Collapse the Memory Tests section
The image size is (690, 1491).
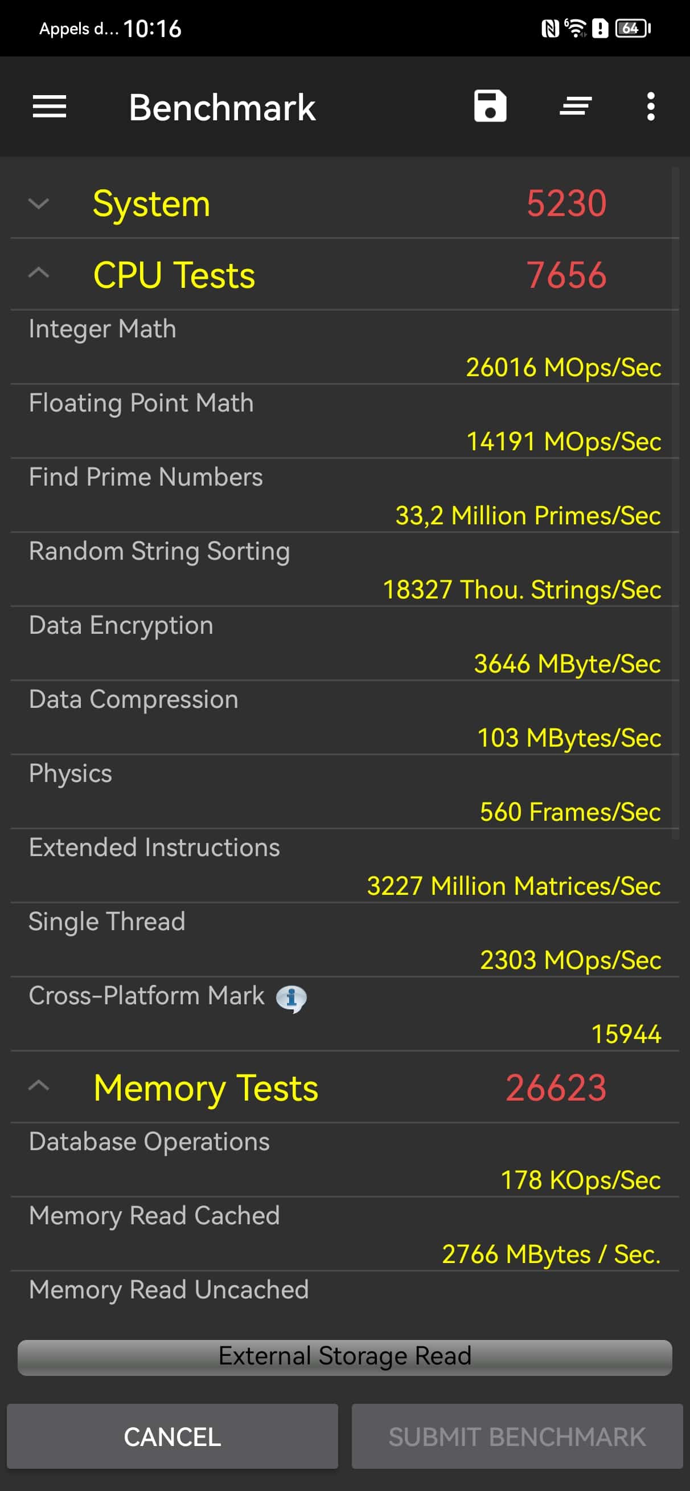39,1086
